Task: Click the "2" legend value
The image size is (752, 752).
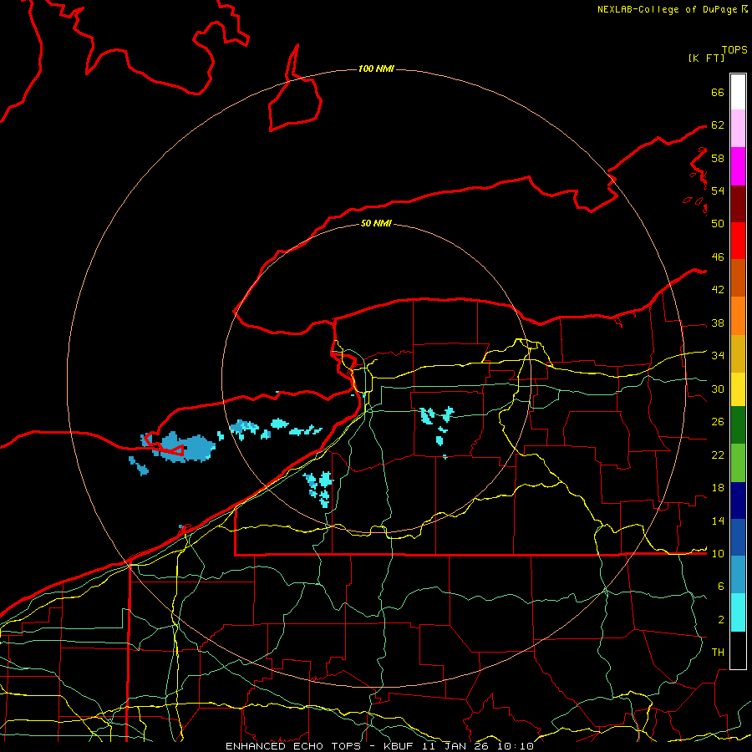Action: tap(721, 620)
